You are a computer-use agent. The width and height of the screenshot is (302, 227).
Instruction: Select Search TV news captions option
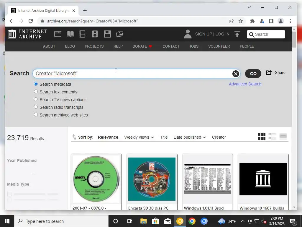[x=36, y=99]
